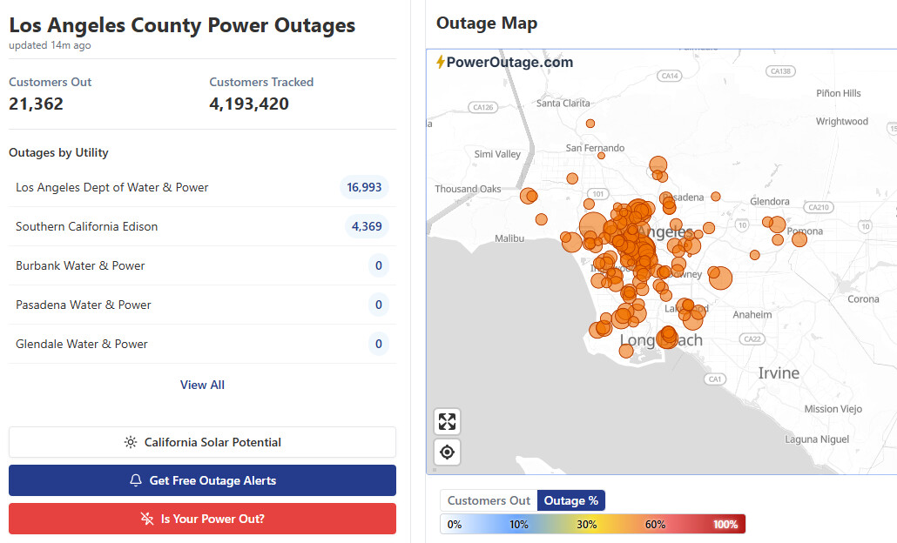Click the large outage circle west of Los Angeles
This screenshot has width=897, height=543.
tap(593, 225)
